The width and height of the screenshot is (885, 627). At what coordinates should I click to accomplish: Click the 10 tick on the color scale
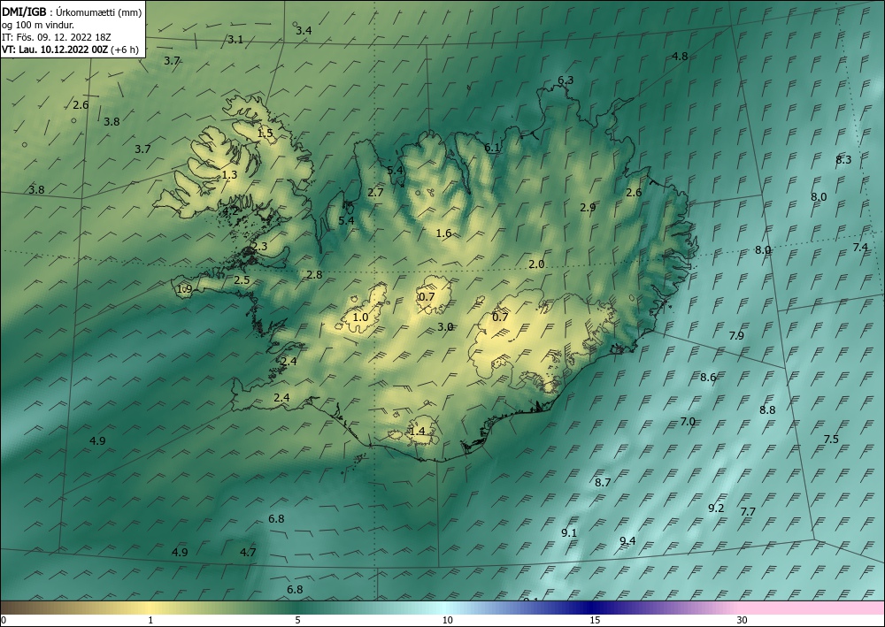pyautogui.click(x=447, y=620)
